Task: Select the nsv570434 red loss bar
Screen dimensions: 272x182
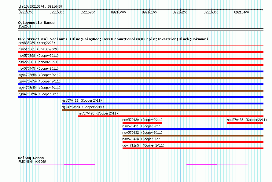Action: pos(193,142)
